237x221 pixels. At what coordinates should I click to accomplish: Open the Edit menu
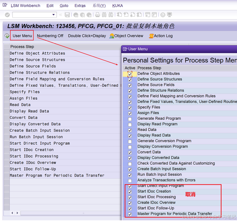[50, 5]
